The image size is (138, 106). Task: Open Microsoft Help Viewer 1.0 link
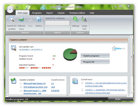[34, 83]
